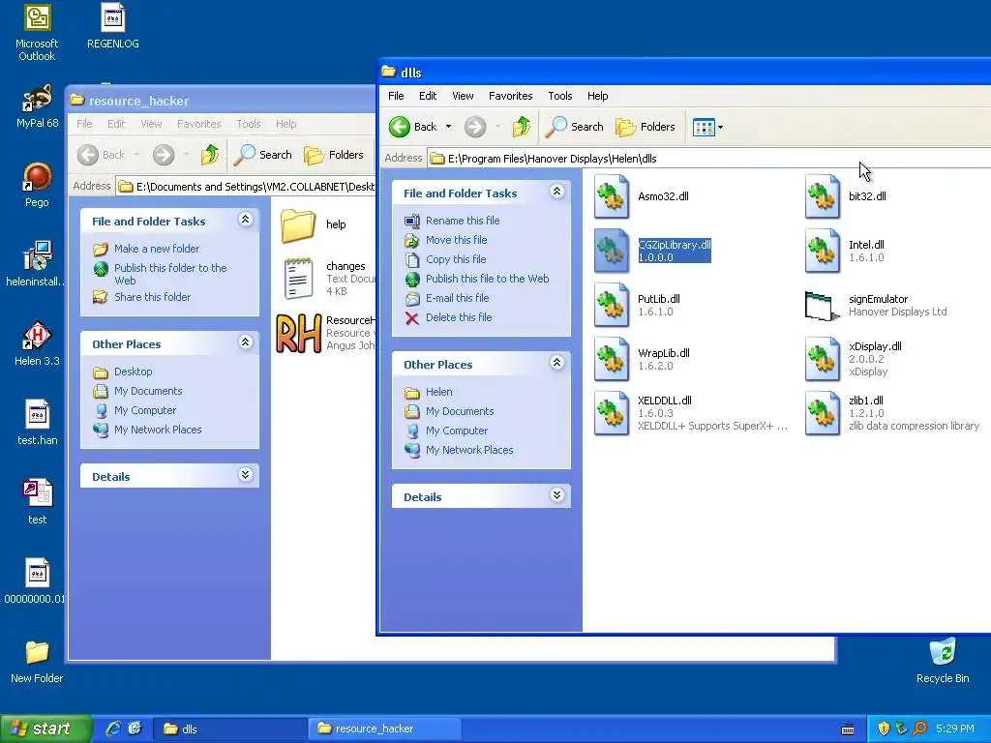Select xDisplay.dll file icon
991x743 pixels.
pos(823,359)
